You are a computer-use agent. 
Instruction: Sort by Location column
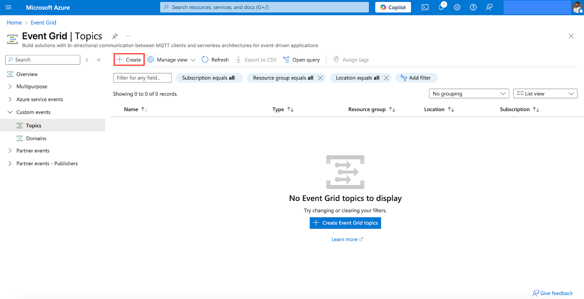(439, 109)
